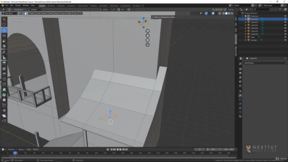Select the Knife tool
288x162 pixels.
tap(4, 84)
